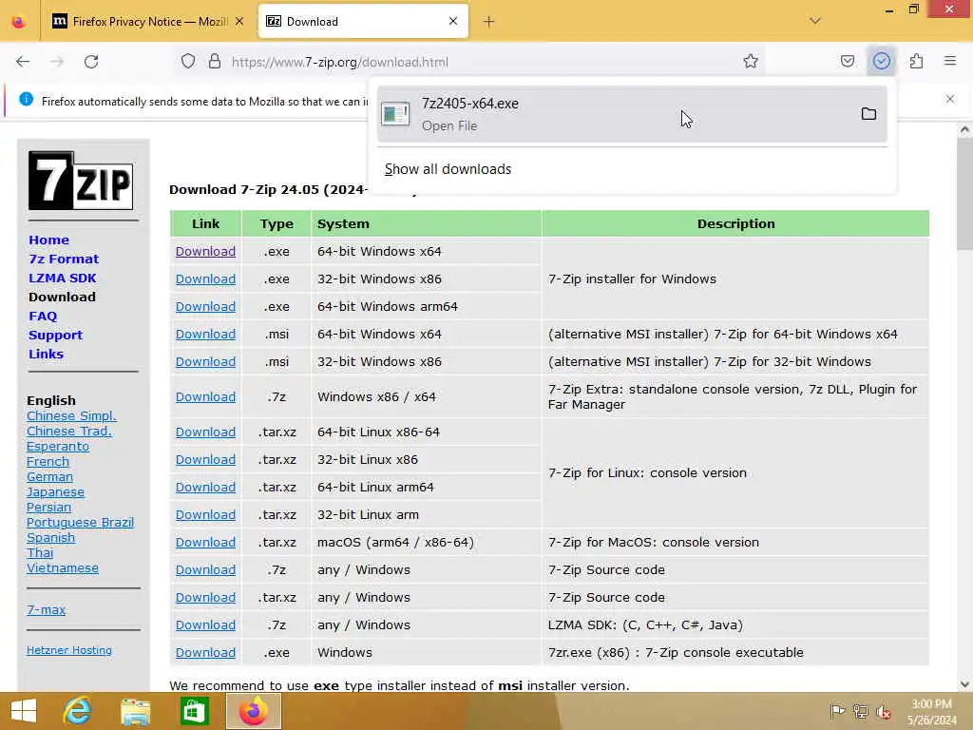Switch language to Persian
This screenshot has height=730, width=973.
pyautogui.click(x=49, y=508)
